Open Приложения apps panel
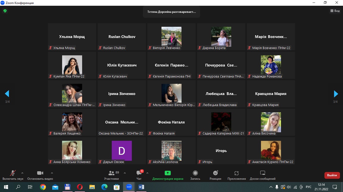343x192 pixels. [x=237, y=175]
